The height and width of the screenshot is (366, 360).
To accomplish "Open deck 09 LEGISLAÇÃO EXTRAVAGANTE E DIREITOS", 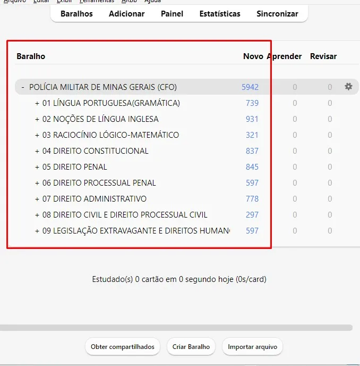I will (136, 231).
